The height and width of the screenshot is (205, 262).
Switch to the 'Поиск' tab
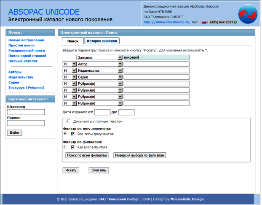(x=73, y=41)
